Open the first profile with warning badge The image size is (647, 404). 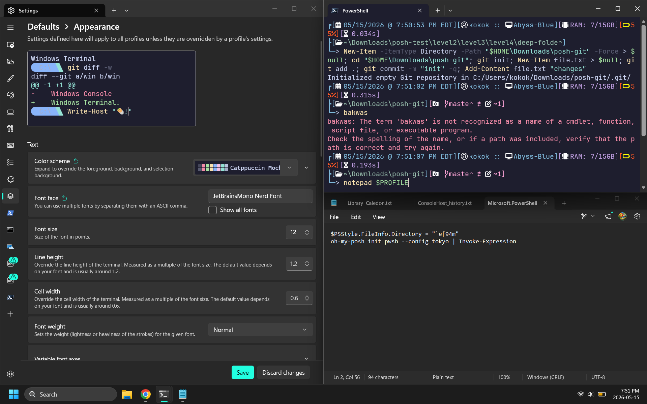12,262
